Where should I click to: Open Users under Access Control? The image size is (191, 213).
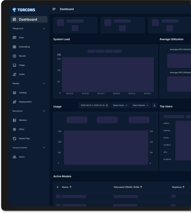click(22, 157)
